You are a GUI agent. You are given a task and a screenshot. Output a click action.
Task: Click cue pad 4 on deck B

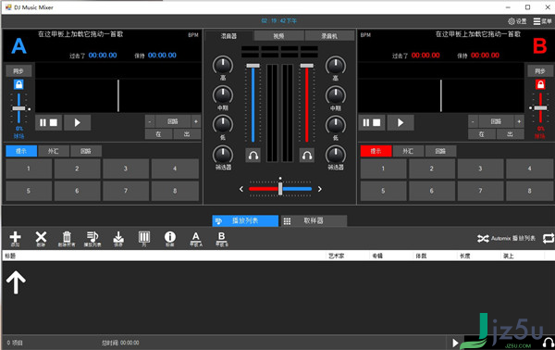(529, 169)
